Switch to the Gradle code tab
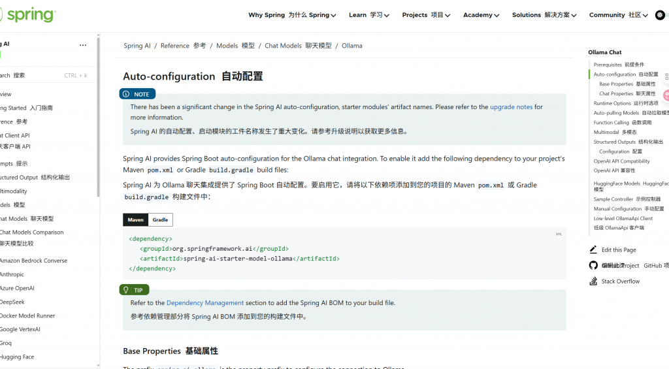Screen dimensions: 669x369 click(x=160, y=220)
